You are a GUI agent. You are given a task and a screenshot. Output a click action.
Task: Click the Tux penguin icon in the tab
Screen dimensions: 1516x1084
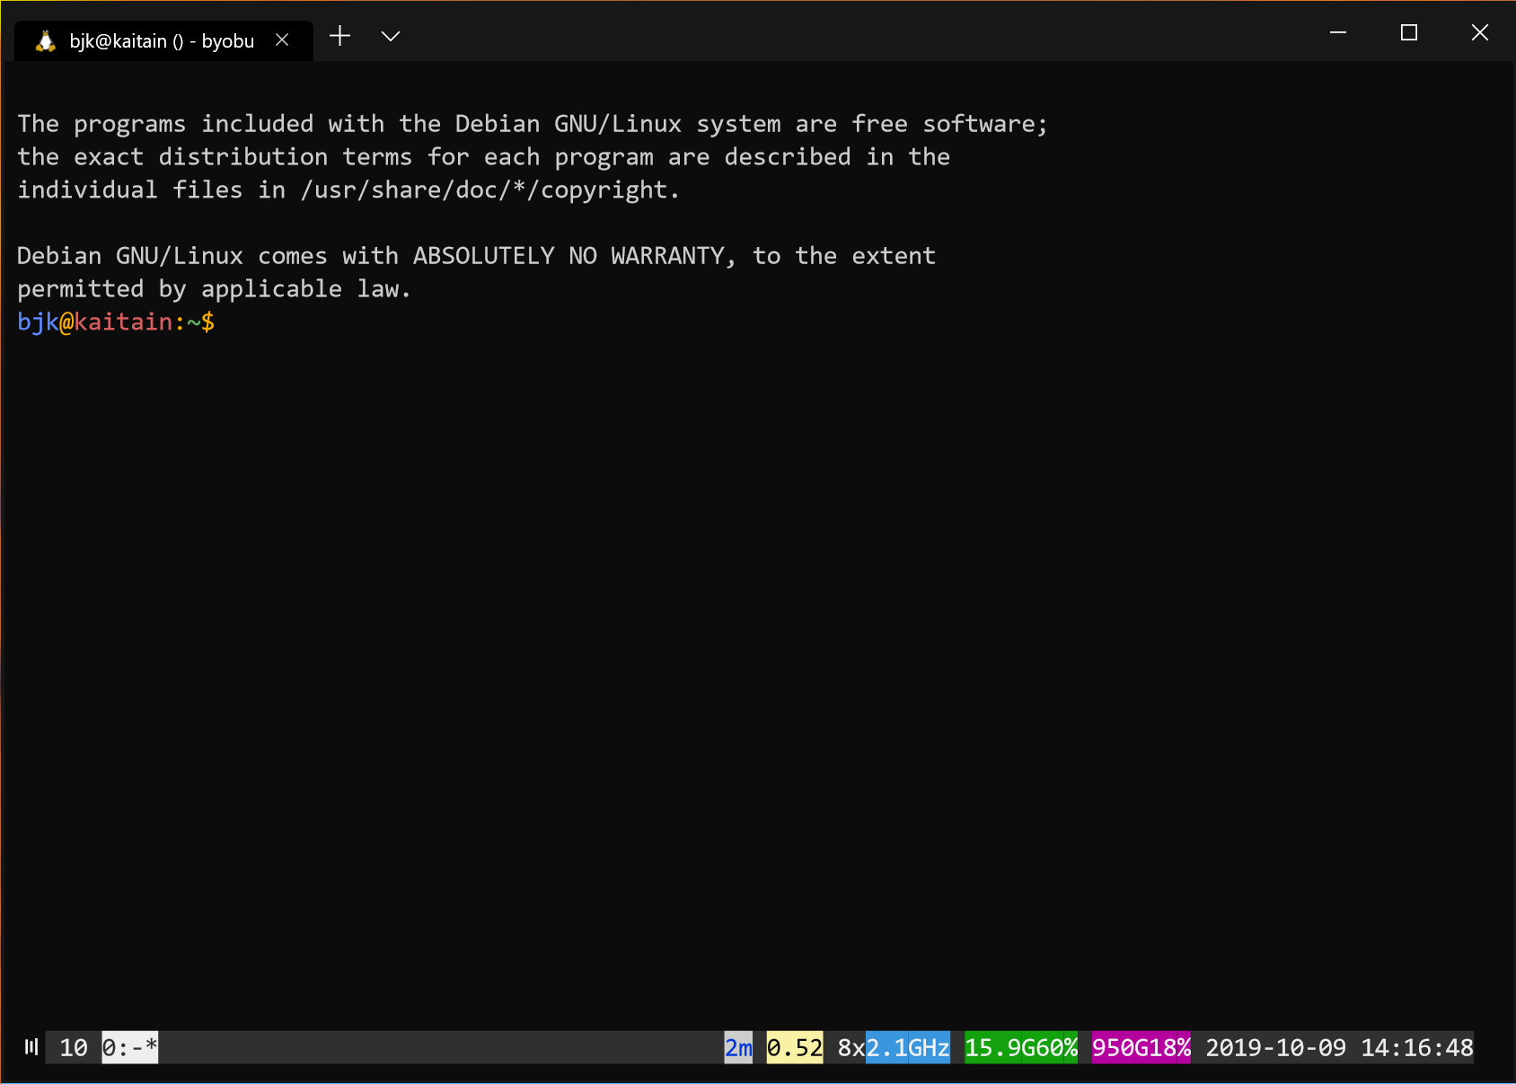(46, 41)
